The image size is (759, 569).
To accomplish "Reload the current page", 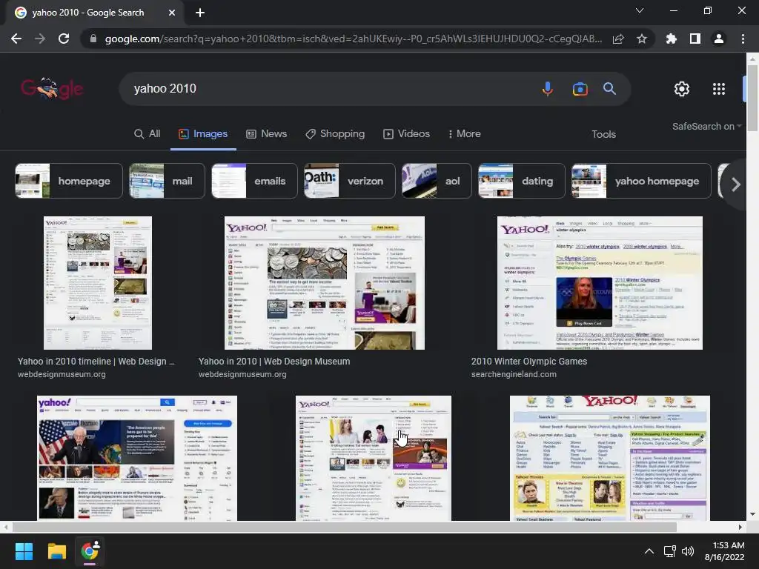I will [x=64, y=39].
